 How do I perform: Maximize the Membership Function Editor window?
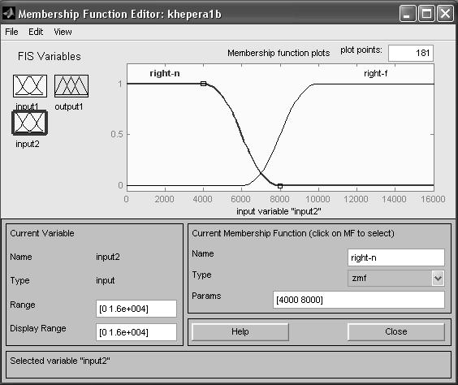[426, 14]
